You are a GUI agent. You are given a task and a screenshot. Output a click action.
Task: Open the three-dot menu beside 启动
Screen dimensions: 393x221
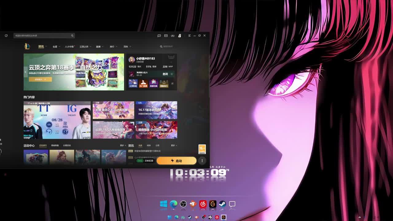tap(202, 161)
